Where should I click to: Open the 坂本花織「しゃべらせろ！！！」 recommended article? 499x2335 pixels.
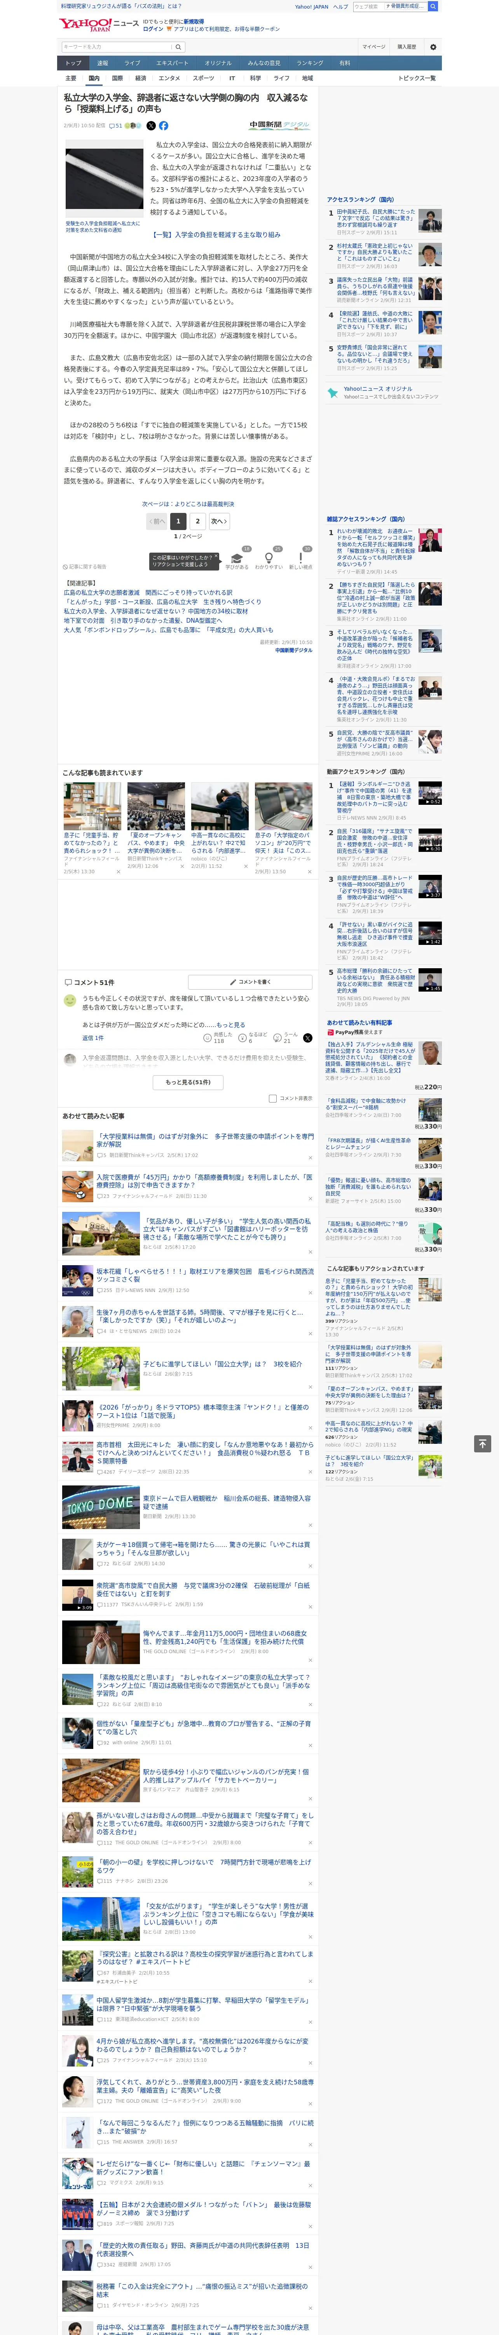(205, 1275)
